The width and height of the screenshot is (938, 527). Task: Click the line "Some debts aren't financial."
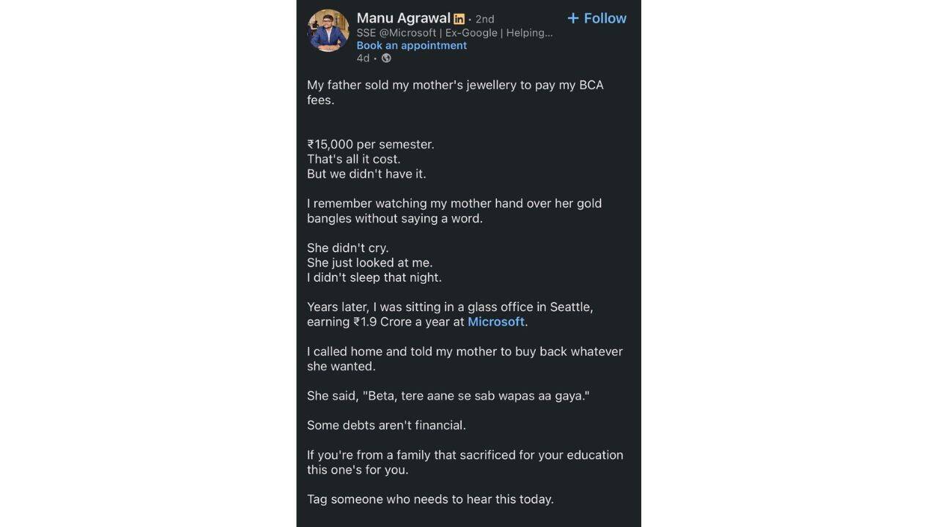(x=386, y=425)
